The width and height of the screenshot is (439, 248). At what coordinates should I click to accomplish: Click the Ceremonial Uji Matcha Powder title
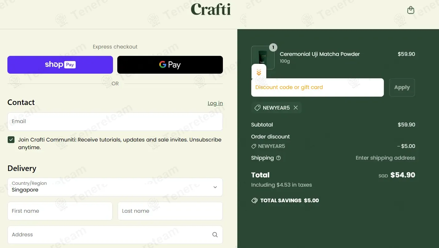coord(320,54)
